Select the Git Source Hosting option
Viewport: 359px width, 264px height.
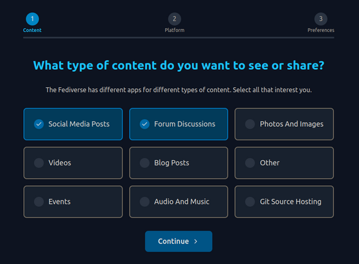[284, 202]
